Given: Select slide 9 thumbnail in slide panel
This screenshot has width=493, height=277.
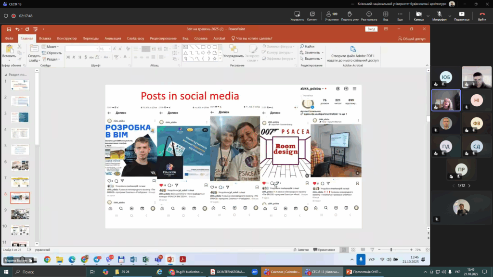Looking at the screenshot, I should click(x=20, y=214).
